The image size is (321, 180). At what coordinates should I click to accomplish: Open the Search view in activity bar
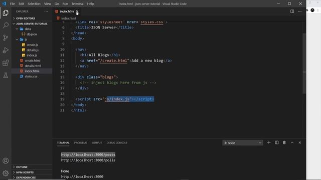[x=6, y=25]
